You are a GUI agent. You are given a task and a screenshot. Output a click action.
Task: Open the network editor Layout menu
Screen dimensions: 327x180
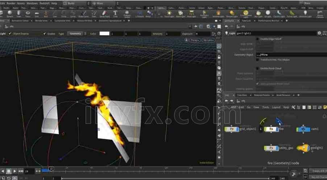click(276, 107)
